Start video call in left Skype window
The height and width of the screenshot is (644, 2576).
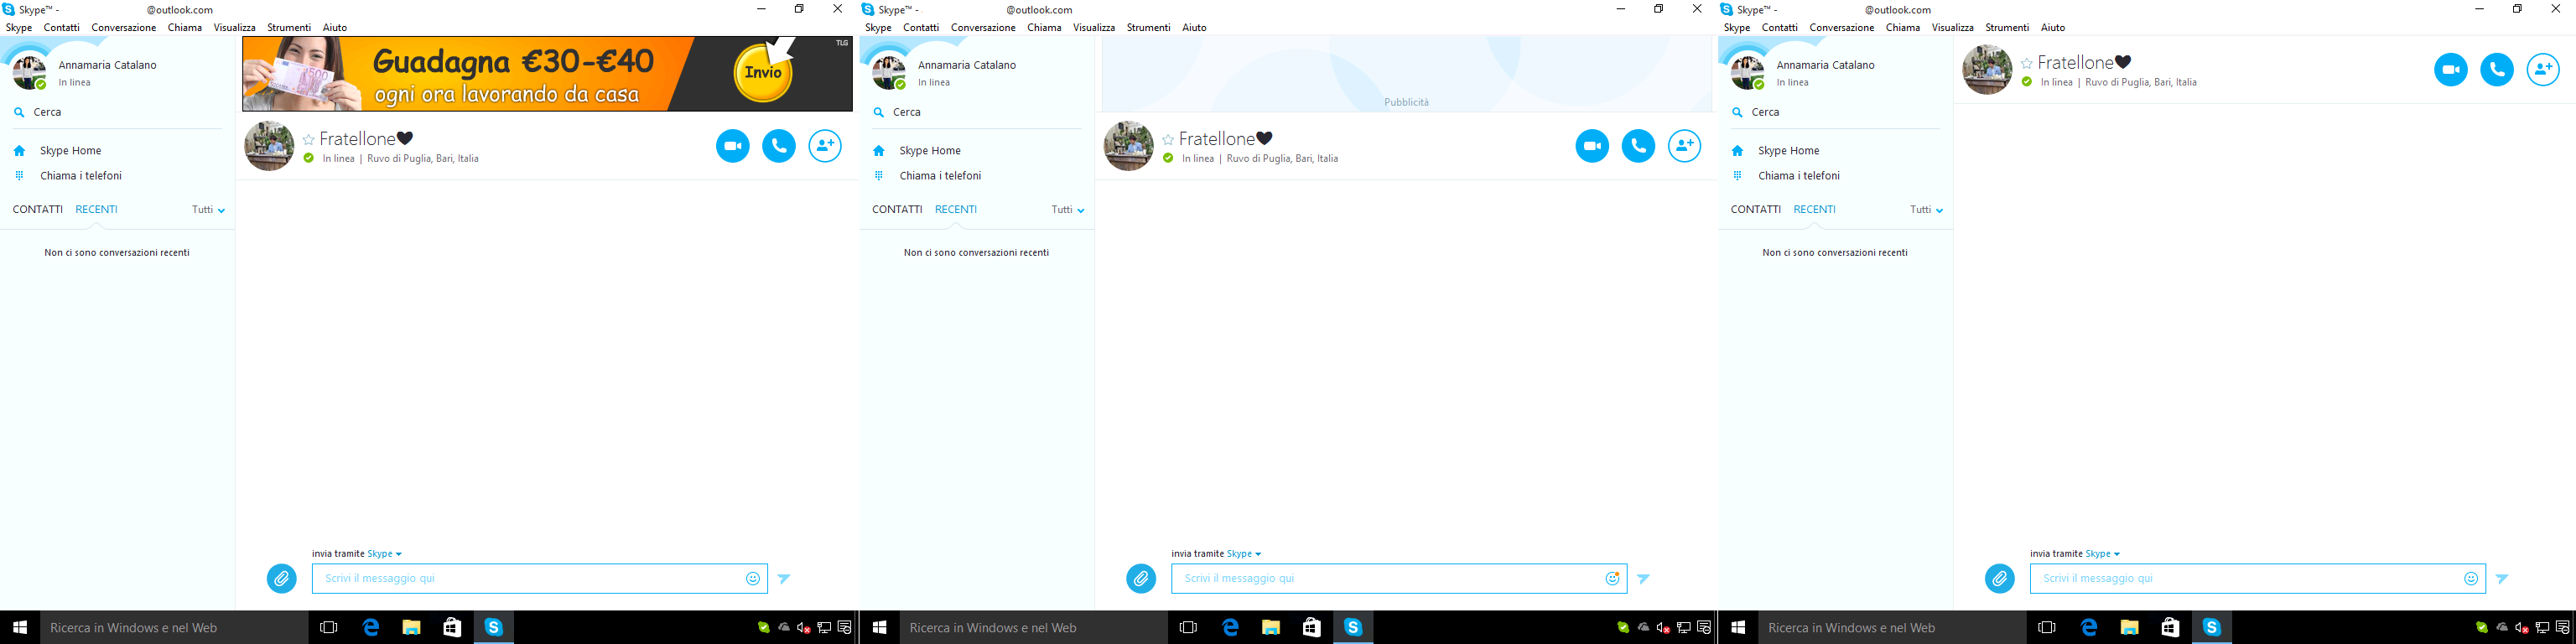(x=733, y=146)
